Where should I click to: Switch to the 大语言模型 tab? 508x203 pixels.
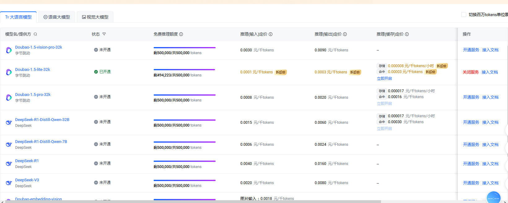pyautogui.click(x=18, y=17)
